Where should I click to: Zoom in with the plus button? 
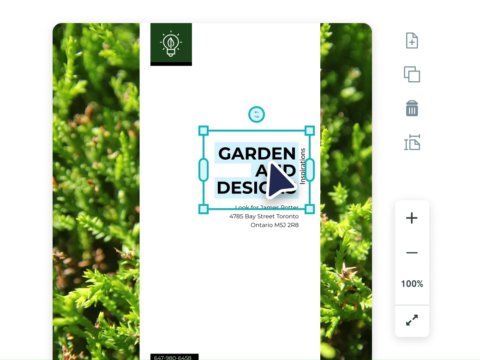pos(412,218)
